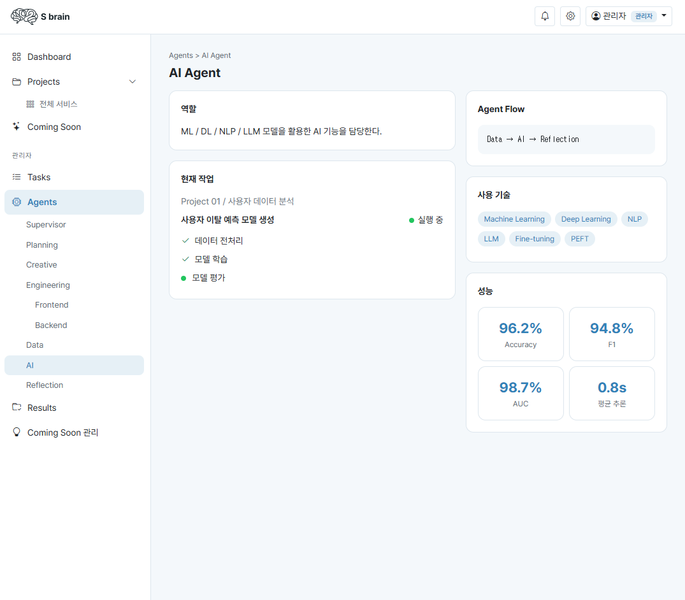Click the Projects folder icon
This screenshot has height=600, width=685.
17,82
